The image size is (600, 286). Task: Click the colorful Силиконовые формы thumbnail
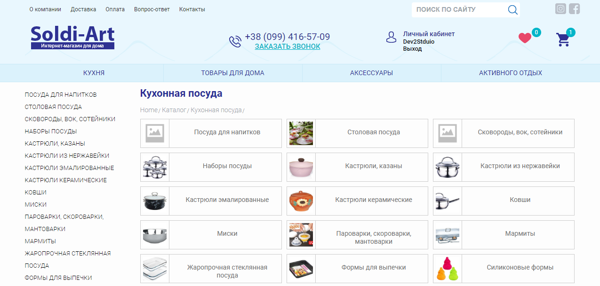pos(447,268)
